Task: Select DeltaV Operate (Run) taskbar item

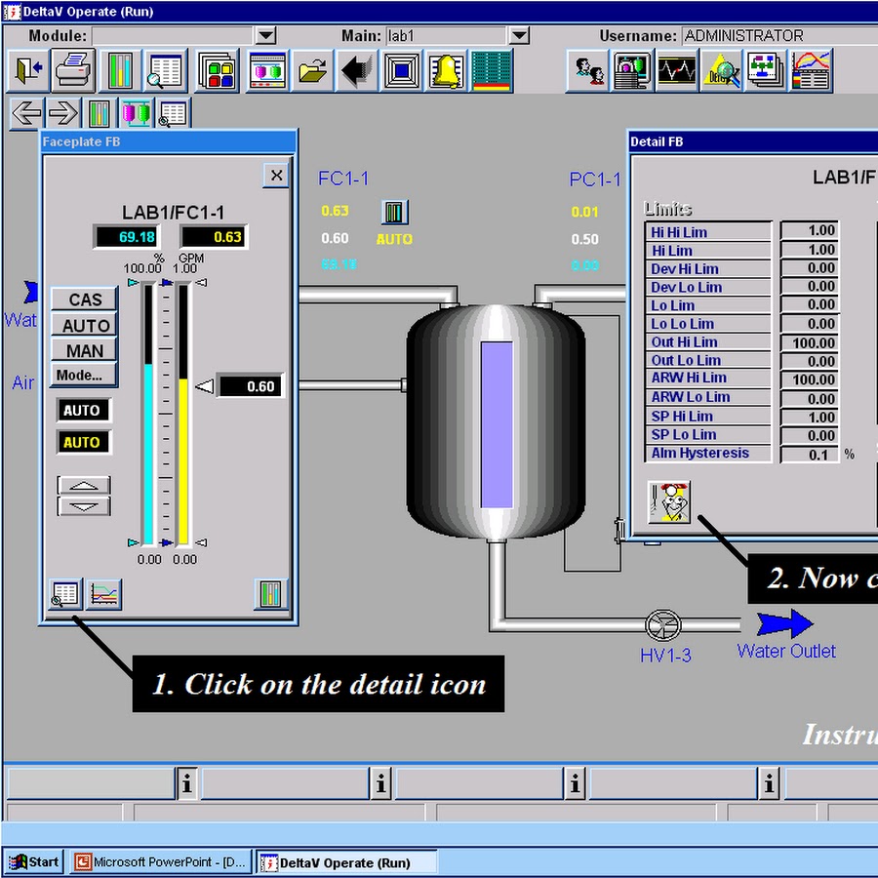Action: click(347, 862)
